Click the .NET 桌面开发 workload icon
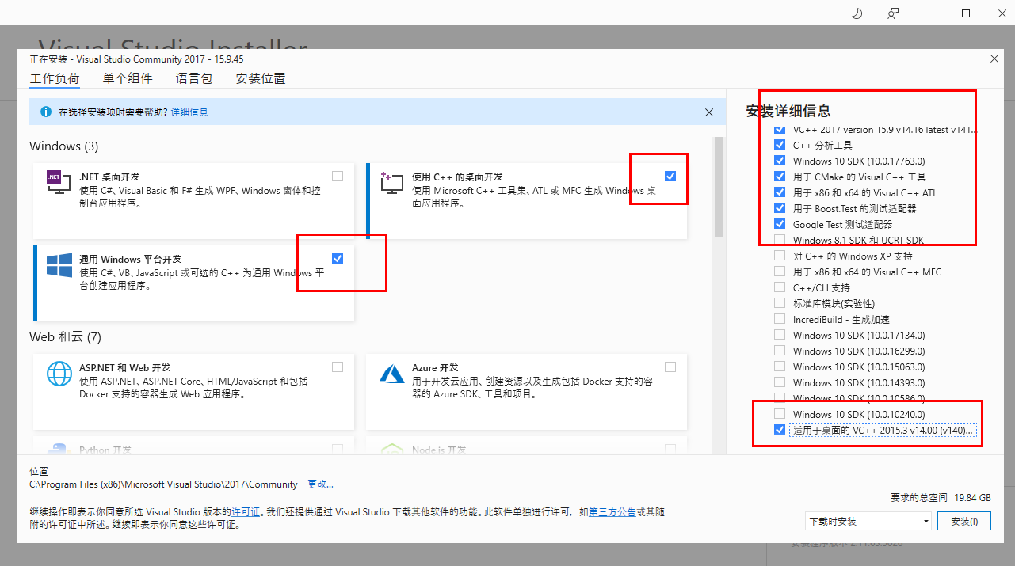This screenshot has width=1015, height=566. pos(59,181)
